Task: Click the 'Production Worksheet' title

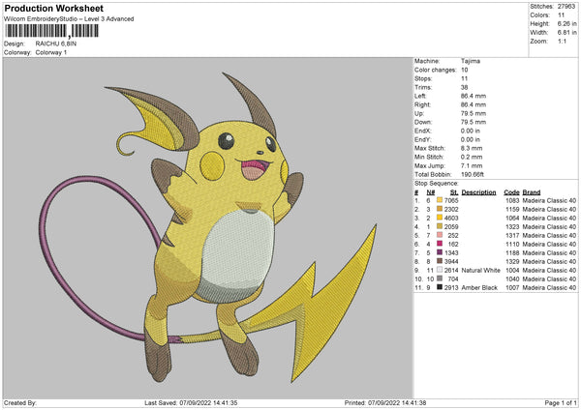Action: point(54,8)
